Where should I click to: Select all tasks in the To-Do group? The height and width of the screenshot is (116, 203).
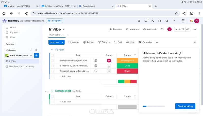tap(52, 55)
